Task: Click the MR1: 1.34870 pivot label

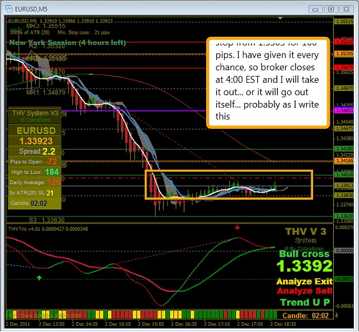Action: (46, 93)
